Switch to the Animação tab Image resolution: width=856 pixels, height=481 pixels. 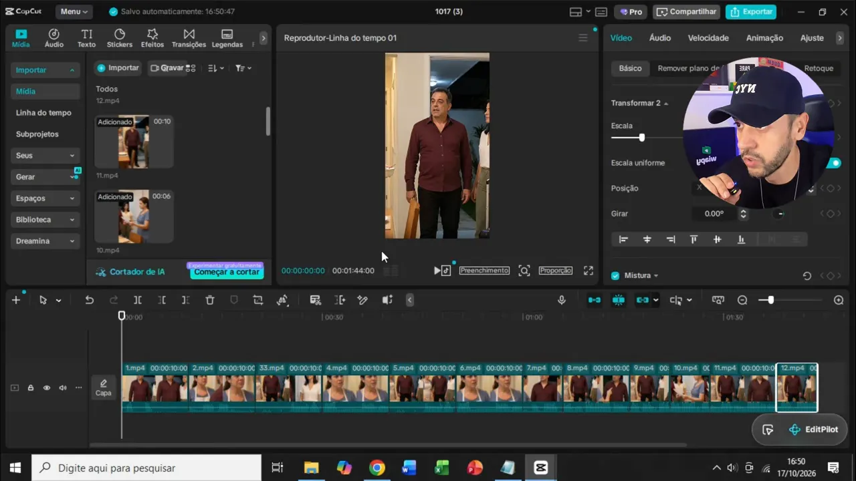[x=764, y=38]
